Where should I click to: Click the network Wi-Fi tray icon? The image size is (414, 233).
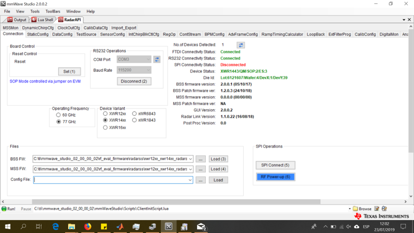tap(341, 227)
